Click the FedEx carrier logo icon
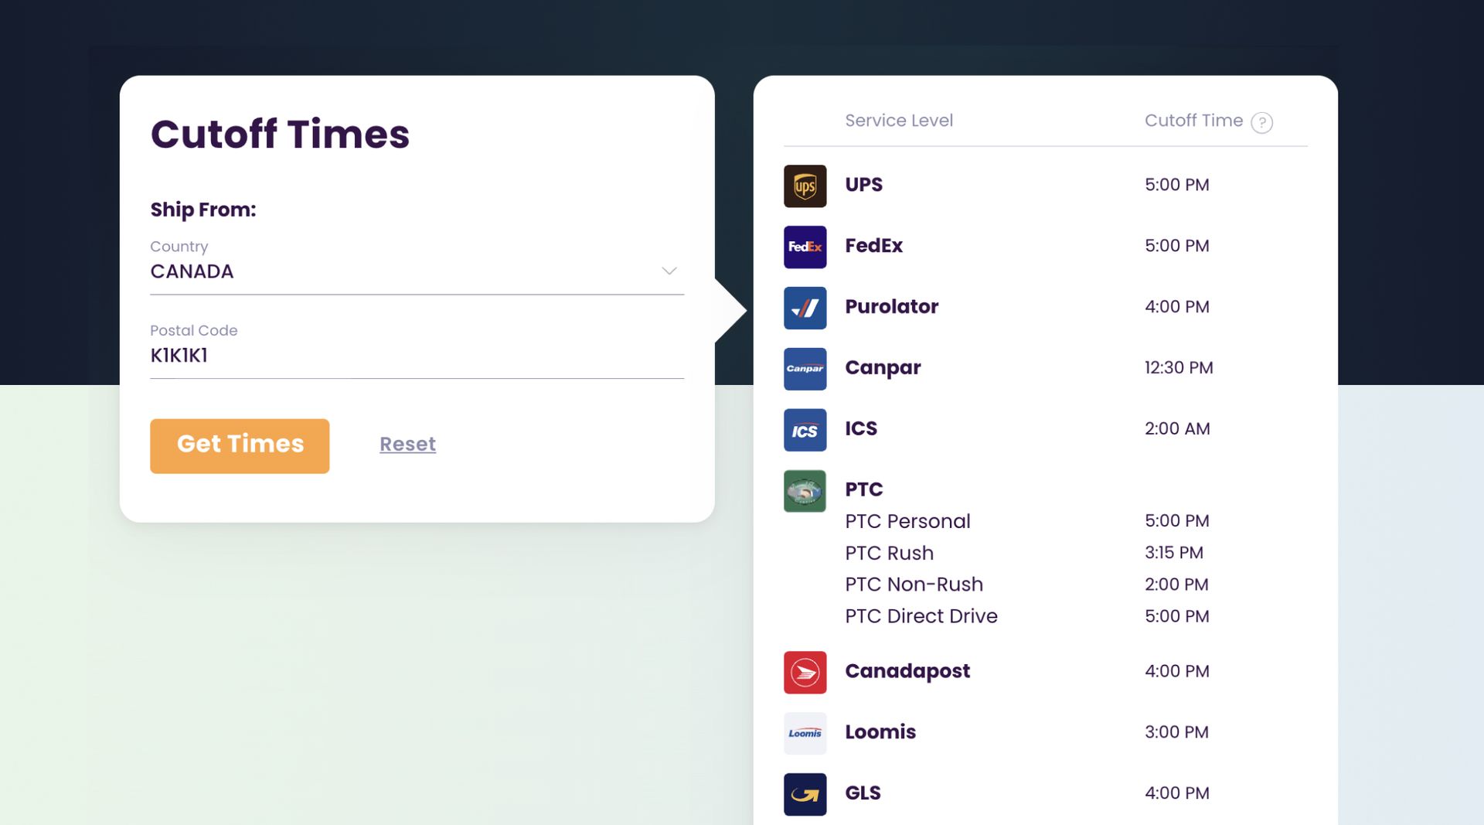 805,247
